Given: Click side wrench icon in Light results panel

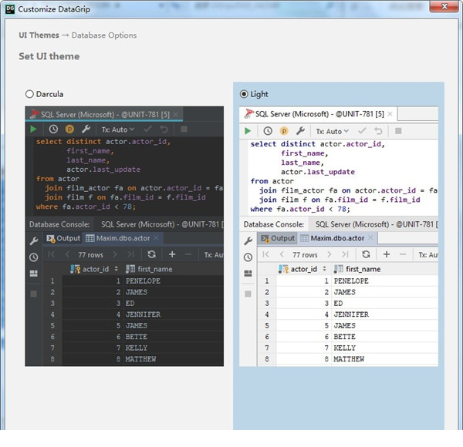Looking at the screenshot, I should [x=248, y=241].
